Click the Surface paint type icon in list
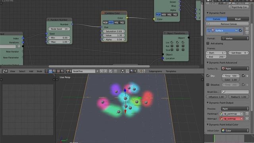Image resolution: width=254 pixels, height=143 pixels. [x=213, y=30]
